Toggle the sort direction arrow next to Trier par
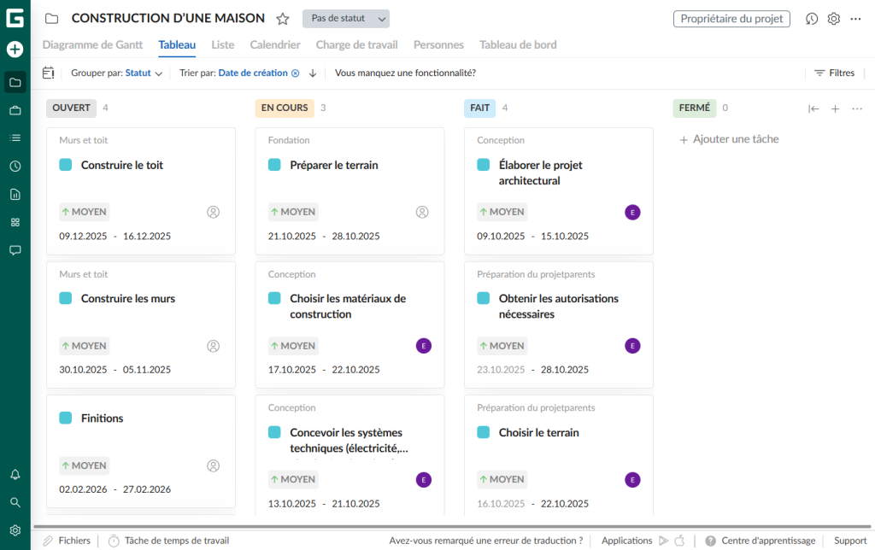875x550 pixels. coord(314,73)
